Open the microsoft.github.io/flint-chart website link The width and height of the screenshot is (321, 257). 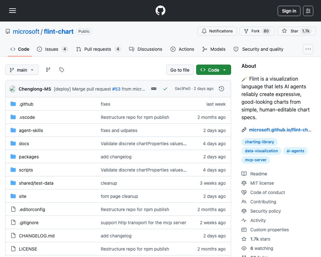coord(280,130)
